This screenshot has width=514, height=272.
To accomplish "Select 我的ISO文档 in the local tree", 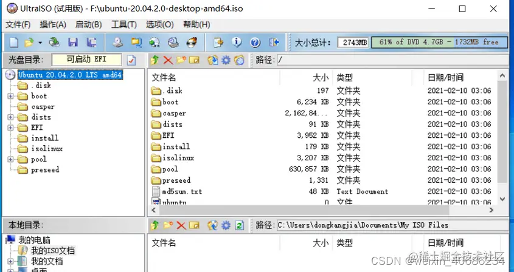I will (53, 251).
